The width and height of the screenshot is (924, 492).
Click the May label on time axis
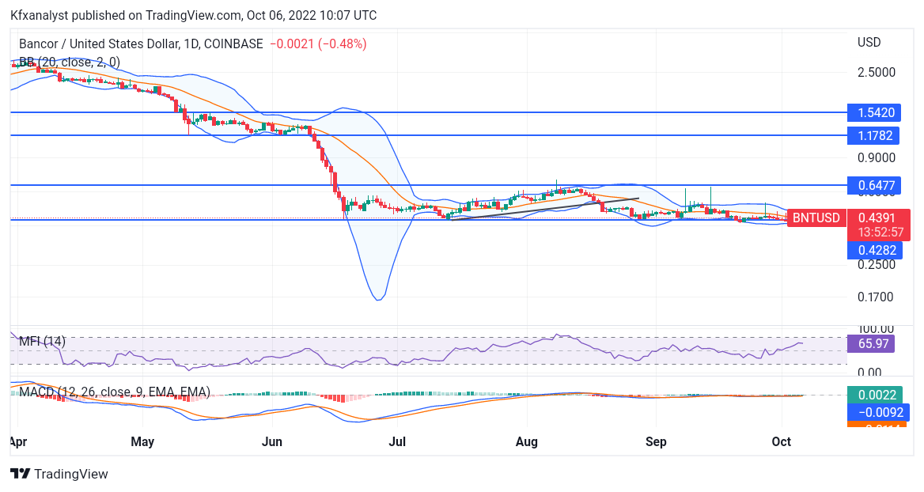(x=142, y=441)
